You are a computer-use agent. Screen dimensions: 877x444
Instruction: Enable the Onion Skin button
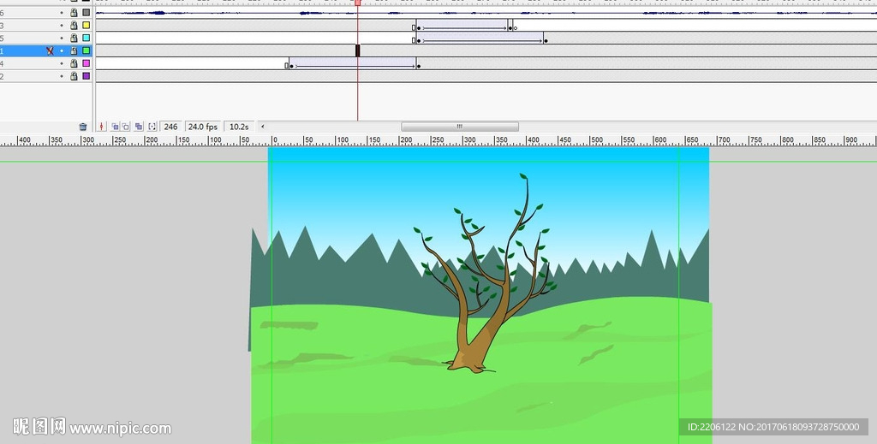tap(115, 127)
